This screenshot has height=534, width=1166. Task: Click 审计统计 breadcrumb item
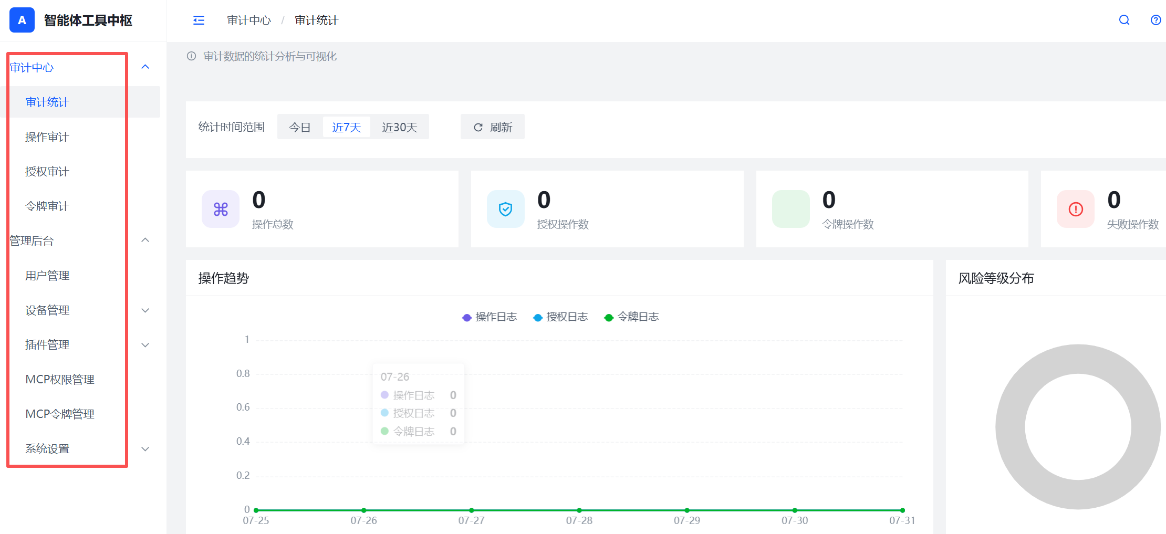click(317, 20)
